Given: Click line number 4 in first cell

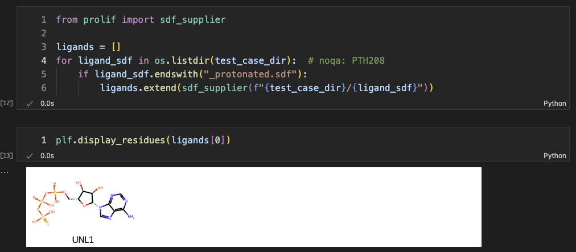Looking at the screenshot, I should pyautogui.click(x=44, y=61).
